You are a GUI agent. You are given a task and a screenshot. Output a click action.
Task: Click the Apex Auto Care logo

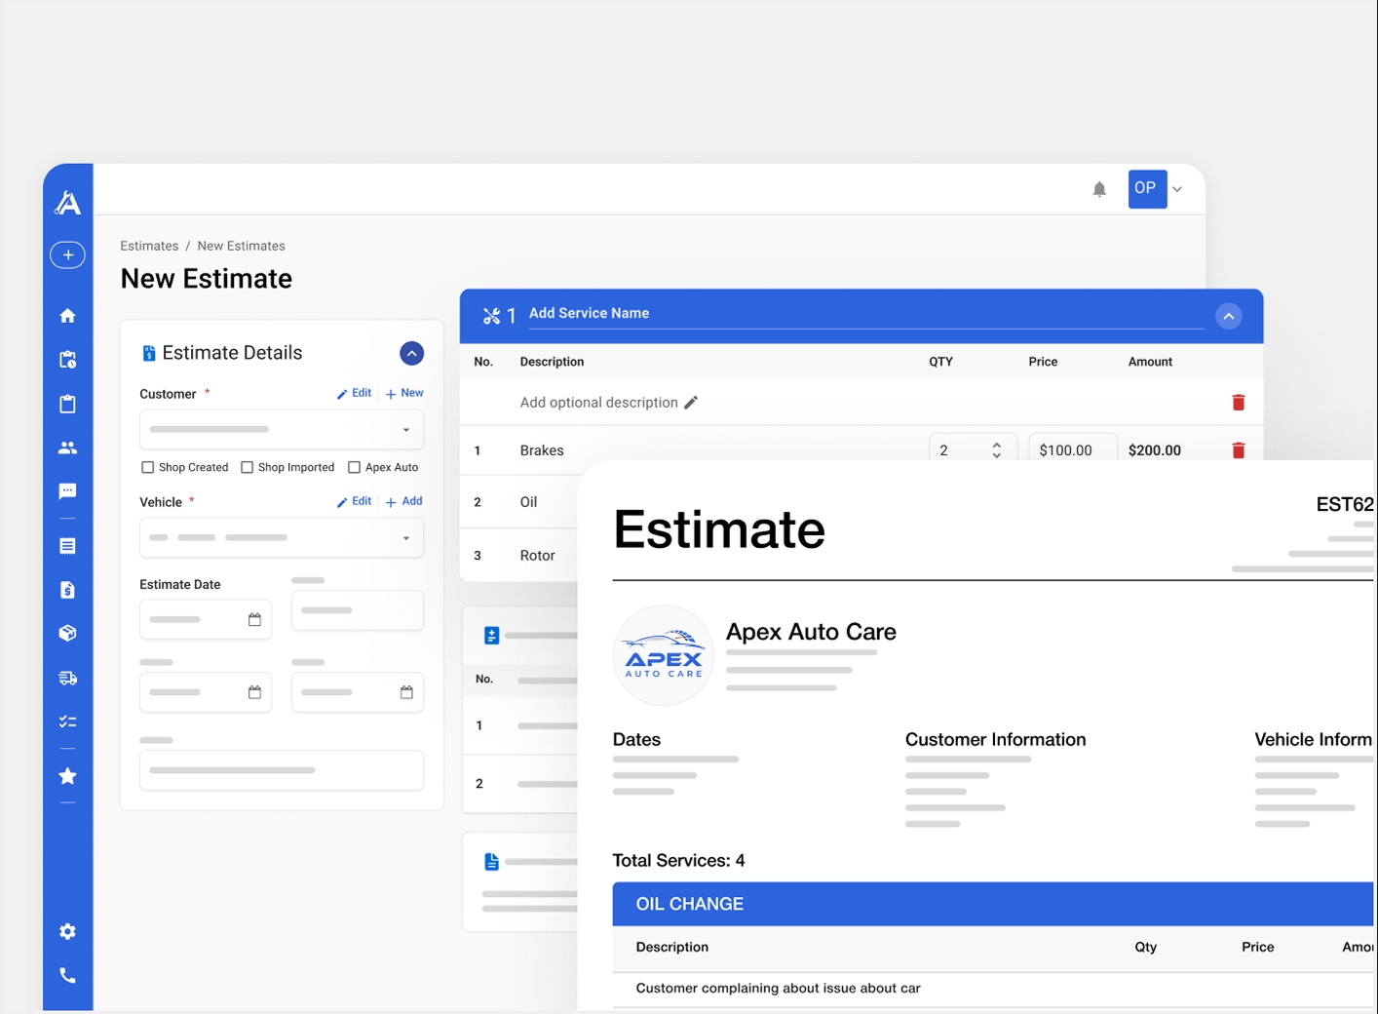(x=663, y=655)
